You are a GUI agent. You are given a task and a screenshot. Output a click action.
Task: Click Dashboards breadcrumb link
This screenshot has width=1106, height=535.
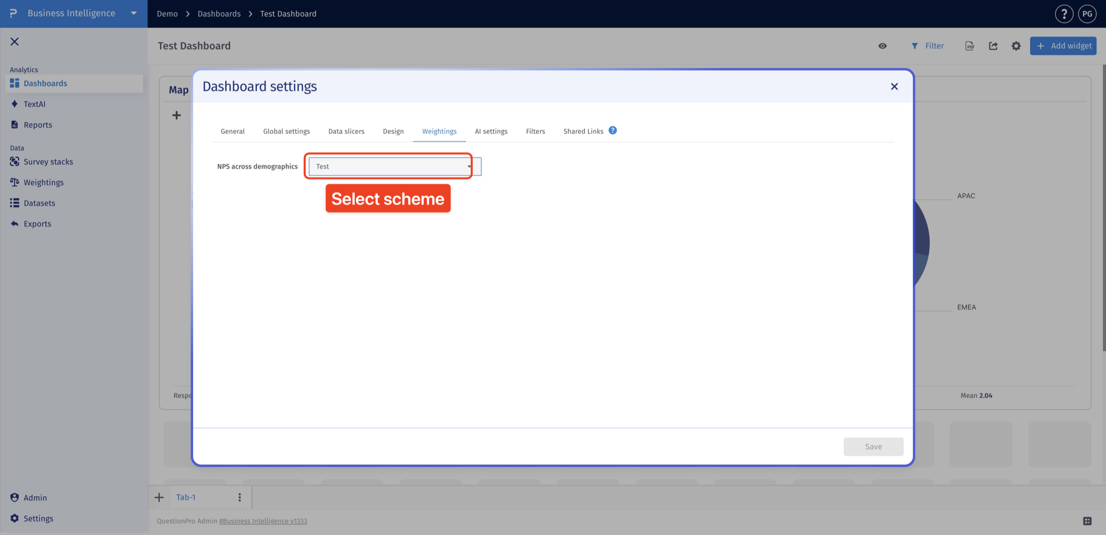click(x=219, y=14)
